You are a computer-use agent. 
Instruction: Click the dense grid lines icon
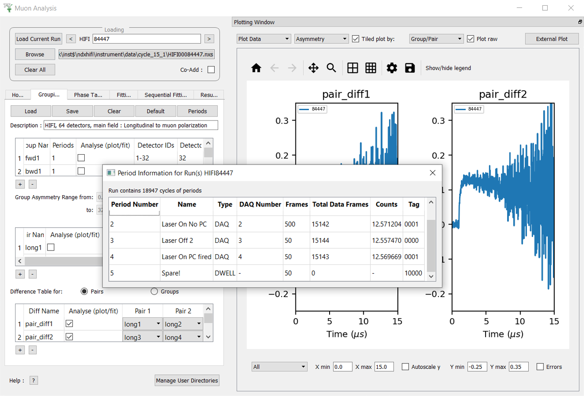click(x=371, y=68)
